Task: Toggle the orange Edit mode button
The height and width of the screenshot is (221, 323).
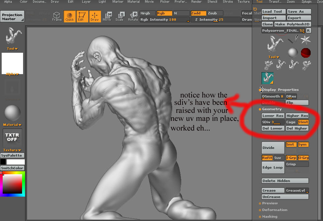Action: (82, 16)
